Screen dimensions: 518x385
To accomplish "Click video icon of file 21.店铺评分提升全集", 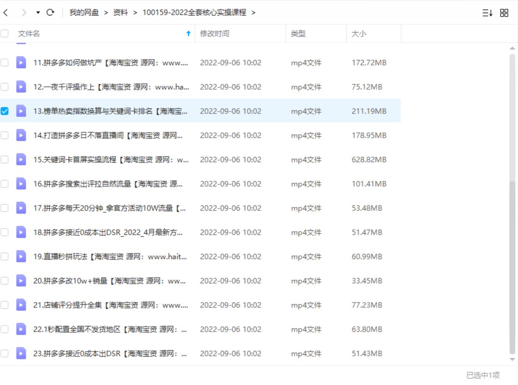I will point(21,305).
